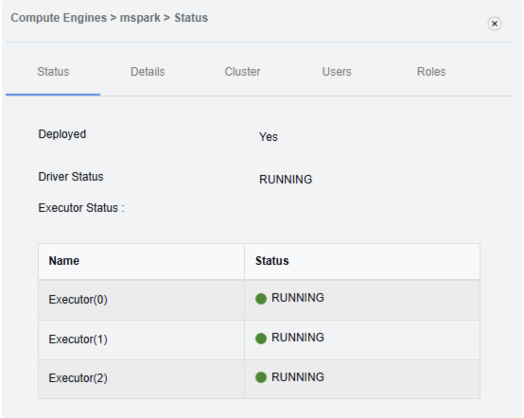Click the green status dot for Executor(1)
The width and height of the screenshot is (524, 418).
261,339
